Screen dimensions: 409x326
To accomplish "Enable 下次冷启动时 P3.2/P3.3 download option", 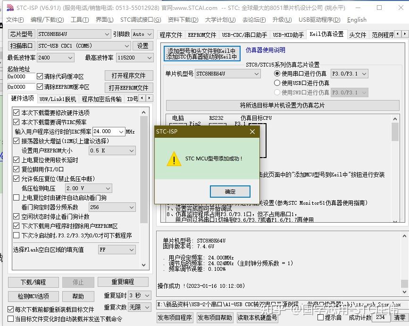I will coord(16,235).
